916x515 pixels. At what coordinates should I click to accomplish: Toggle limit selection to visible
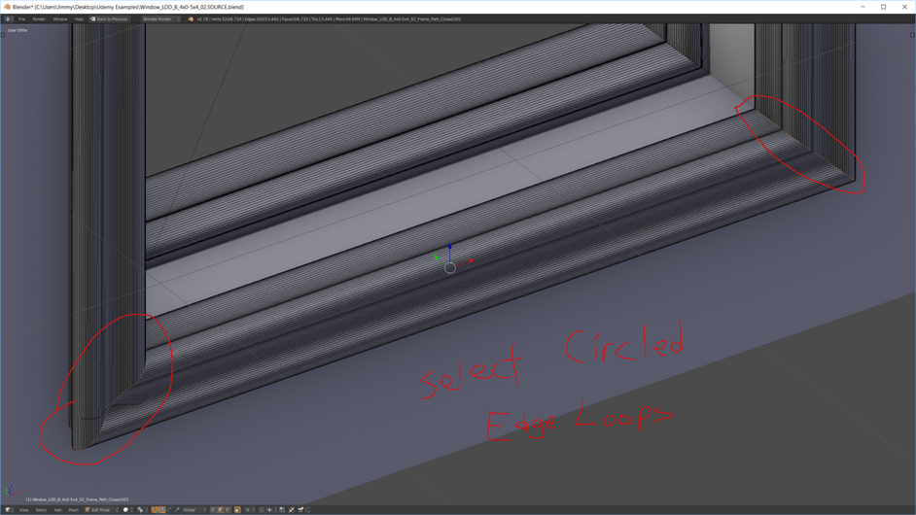pos(237,510)
